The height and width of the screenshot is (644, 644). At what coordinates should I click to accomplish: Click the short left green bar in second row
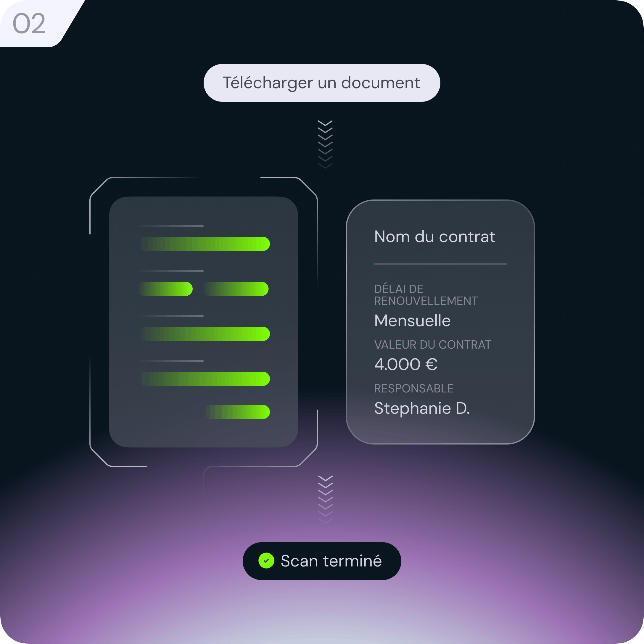pos(166,289)
